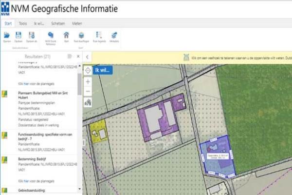Click the Opslaan save icon
This screenshot has width=292, height=195.
click(18, 35)
